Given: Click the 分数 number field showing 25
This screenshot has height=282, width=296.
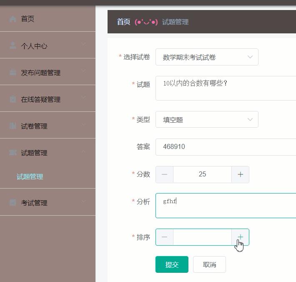Looking at the screenshot, I should [202, 174].
